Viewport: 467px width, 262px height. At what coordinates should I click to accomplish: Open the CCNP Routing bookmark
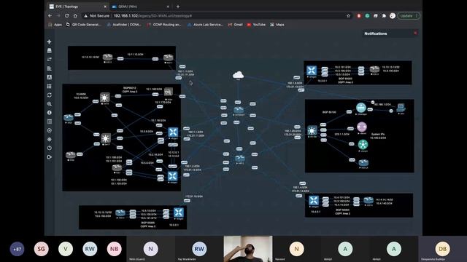tap(164, 25)
